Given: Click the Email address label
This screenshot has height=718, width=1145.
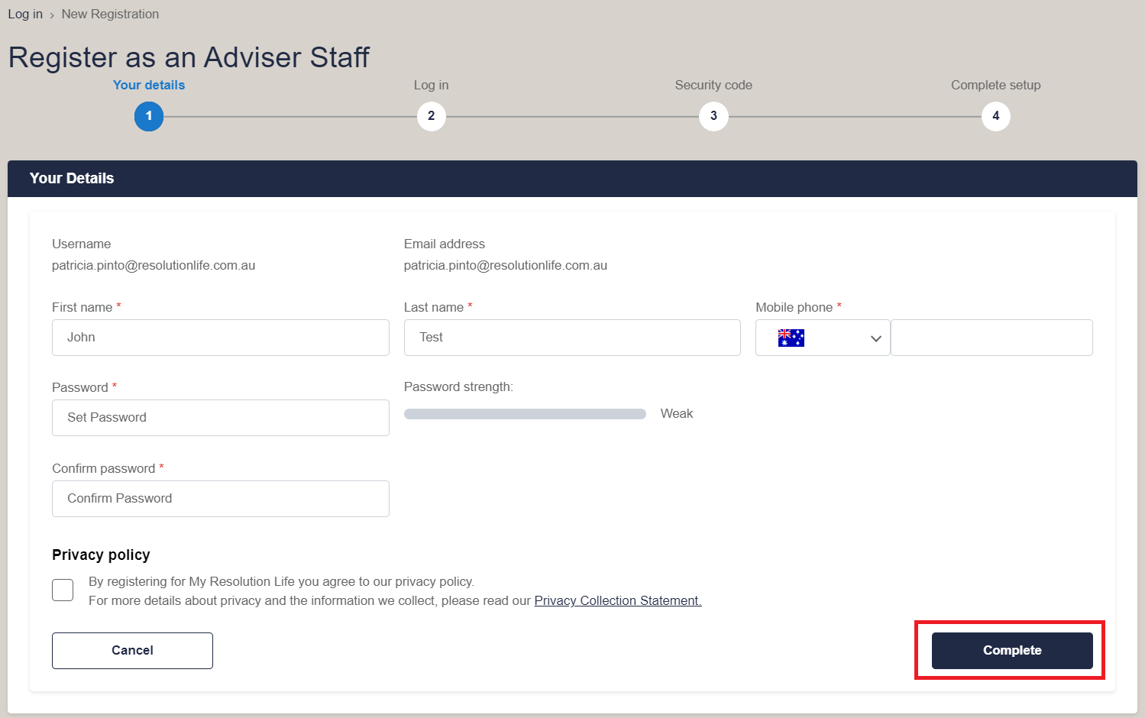Looking at the screenshot, I should point(445,244).
